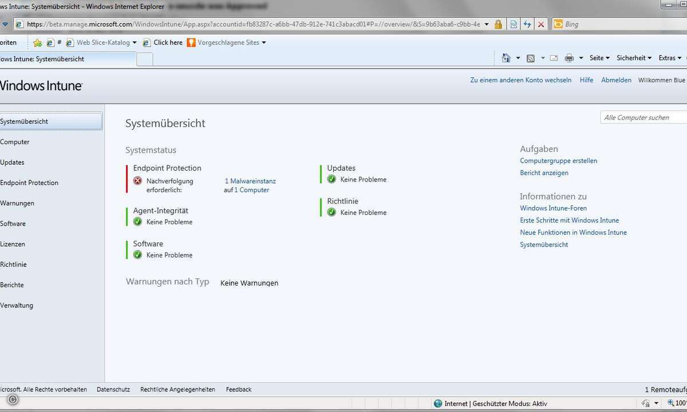
Task: Click the page icon left of the URL
Action: point(19,24)
